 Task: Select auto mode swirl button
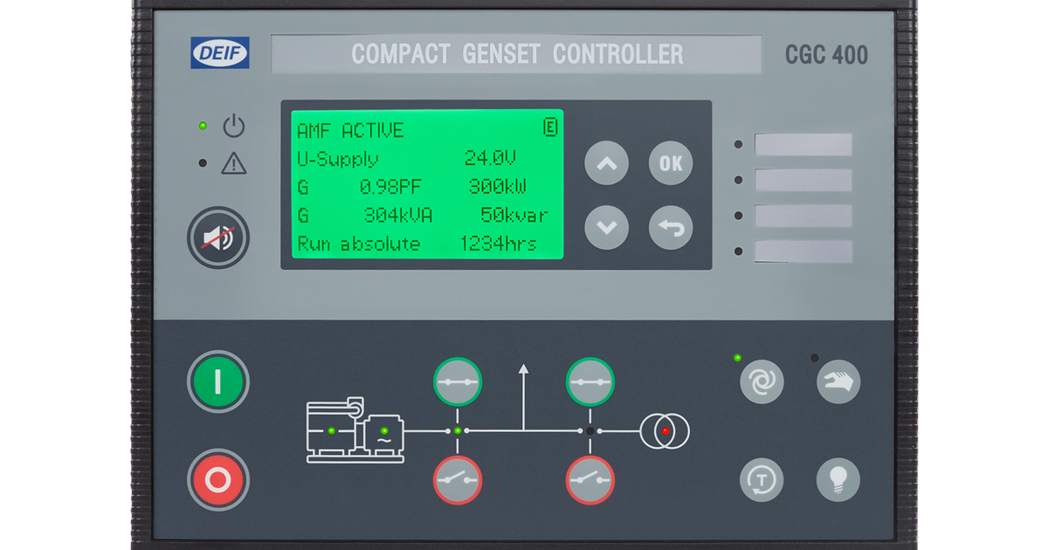[x=762, y=382]
